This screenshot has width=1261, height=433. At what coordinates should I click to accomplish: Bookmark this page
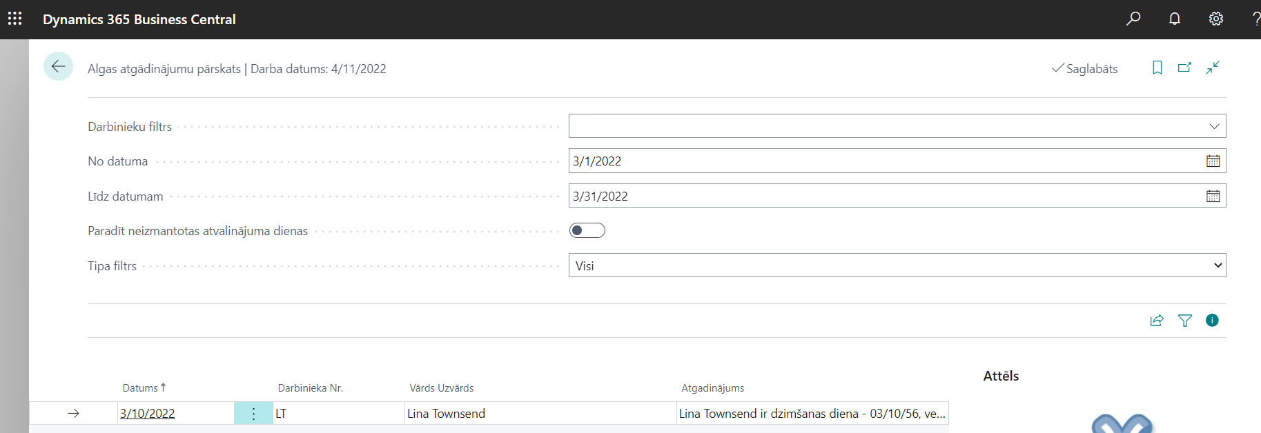point(1157,68)
